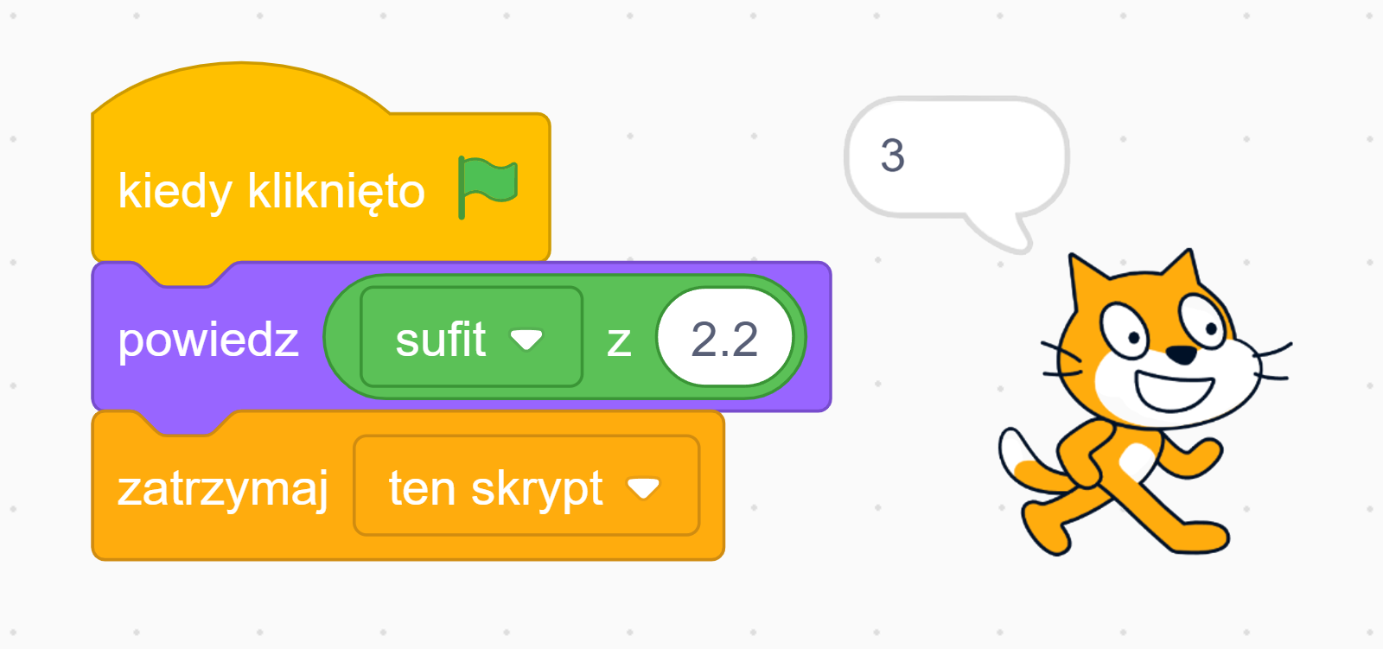Click the empty right side of the speech bubble

click(1003, 156)
